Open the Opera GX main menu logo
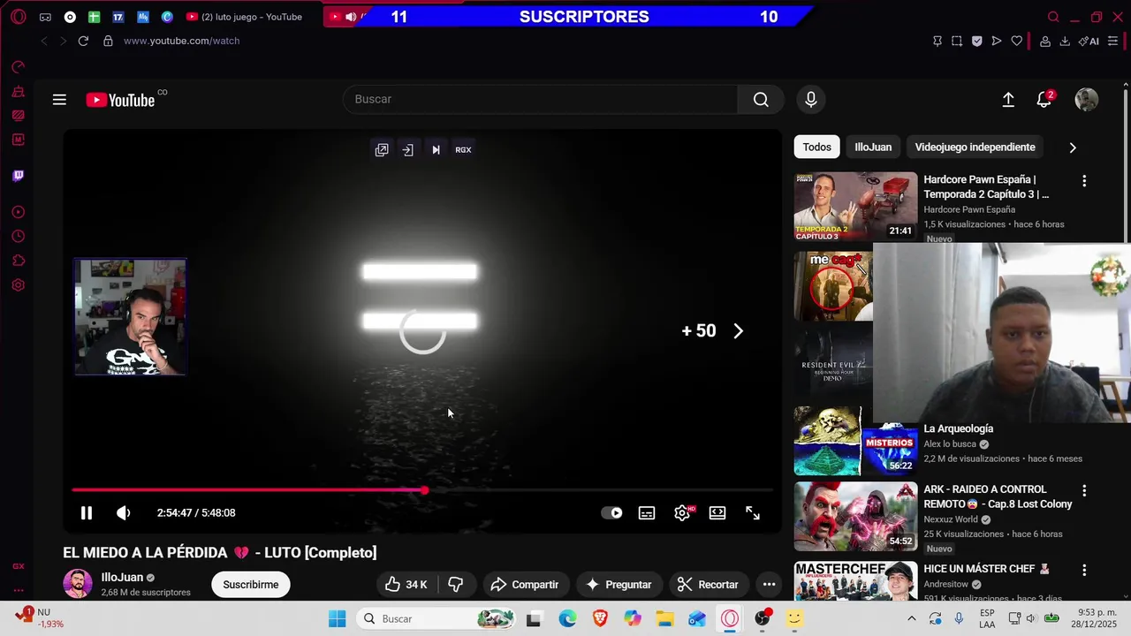 tap(18, 17)
